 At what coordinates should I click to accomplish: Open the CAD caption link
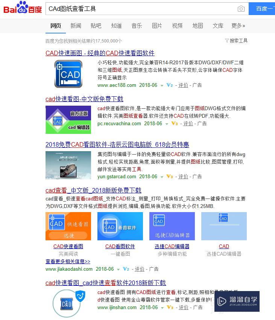[224, 246]
